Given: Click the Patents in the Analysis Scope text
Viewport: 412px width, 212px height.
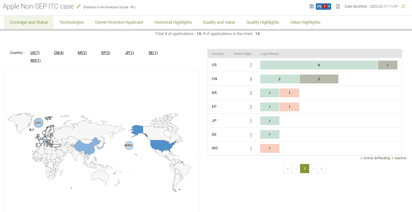Looking at the screenshot, I should [109, 7].
